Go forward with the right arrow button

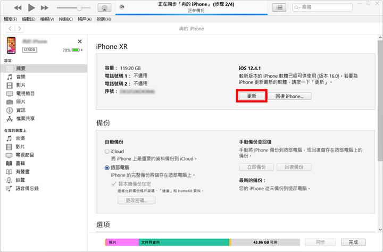pyautogui.click(x=20, y=29)
